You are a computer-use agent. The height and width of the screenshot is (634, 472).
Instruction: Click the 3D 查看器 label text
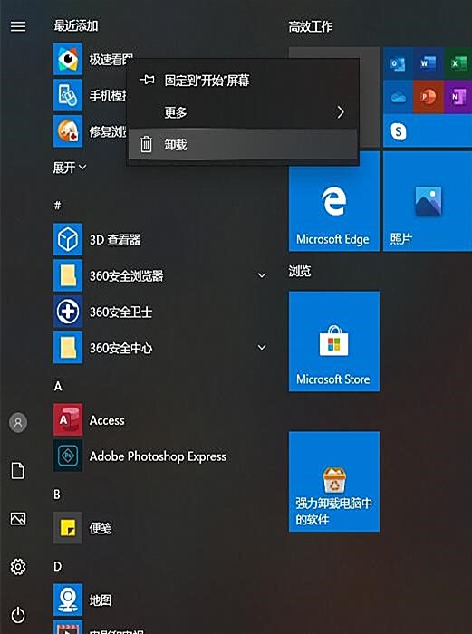[115, 240]
